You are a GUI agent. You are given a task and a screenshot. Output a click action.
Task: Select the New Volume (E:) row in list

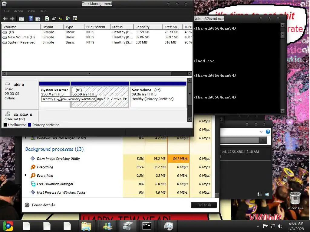tap(97, 37)
